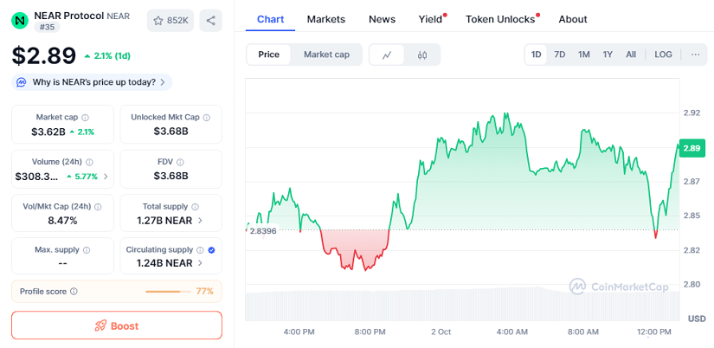Switch to line chart view icon
Image resolution: width=714 pixels, height=348 pixels.
[x=387, y=55]
